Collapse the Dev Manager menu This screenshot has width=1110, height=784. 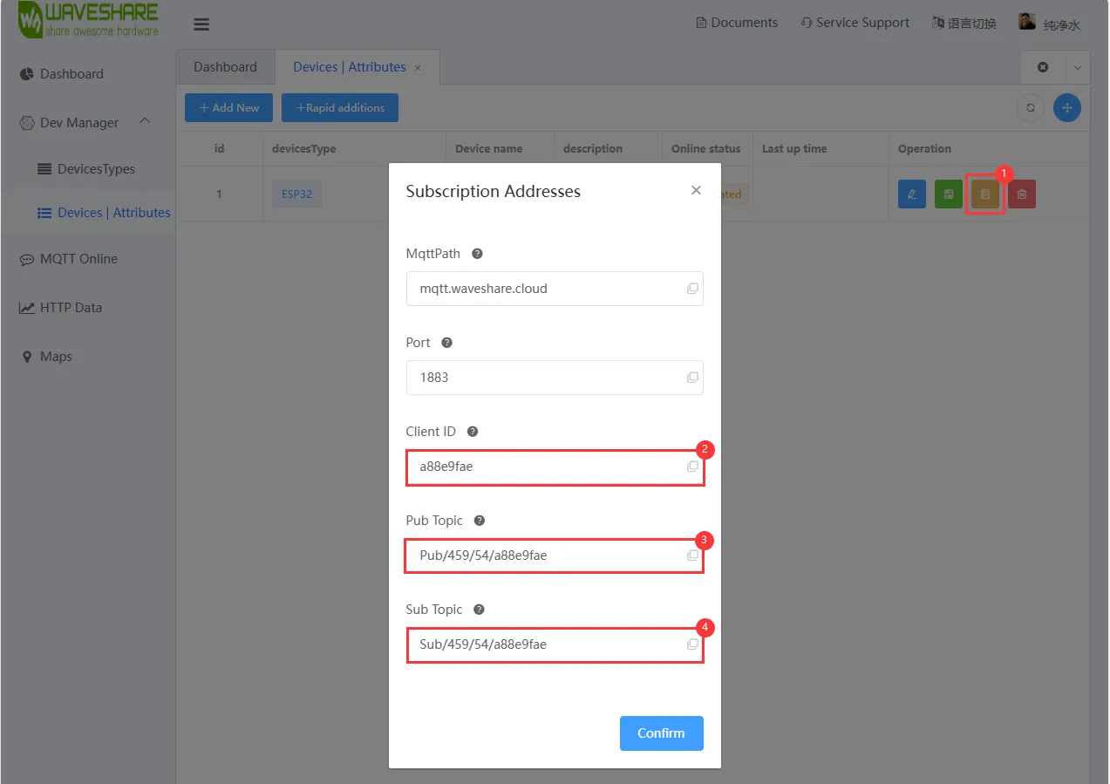[145, 122]
